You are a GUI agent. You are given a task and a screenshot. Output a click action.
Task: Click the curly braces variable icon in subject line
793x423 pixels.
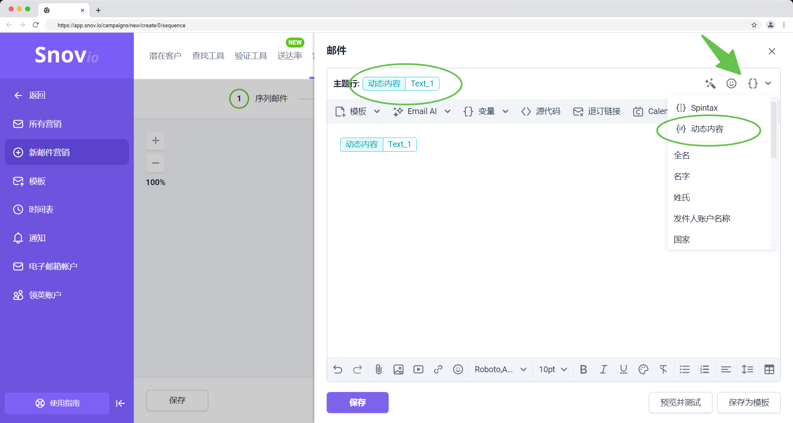pyautogui.click(x=753, y=83)
